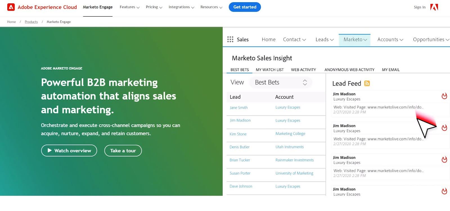Click the Adobe logo beside Sign In
The width and height of the screenshot is (450, 211).
click(434, 7)
